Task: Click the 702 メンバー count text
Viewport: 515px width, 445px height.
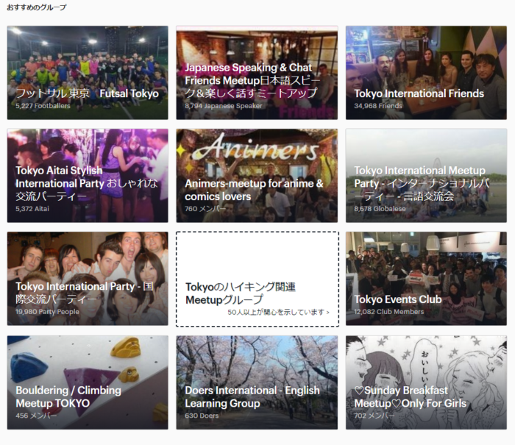Action: click(x=374, y=416)
